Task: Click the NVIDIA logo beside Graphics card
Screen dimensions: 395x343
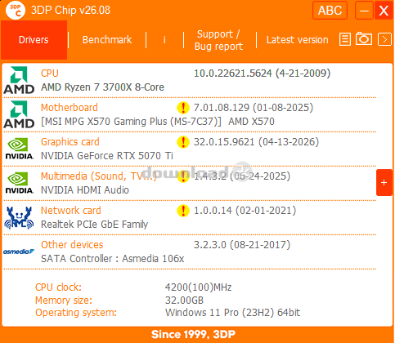Action: (x=19, y=149)
